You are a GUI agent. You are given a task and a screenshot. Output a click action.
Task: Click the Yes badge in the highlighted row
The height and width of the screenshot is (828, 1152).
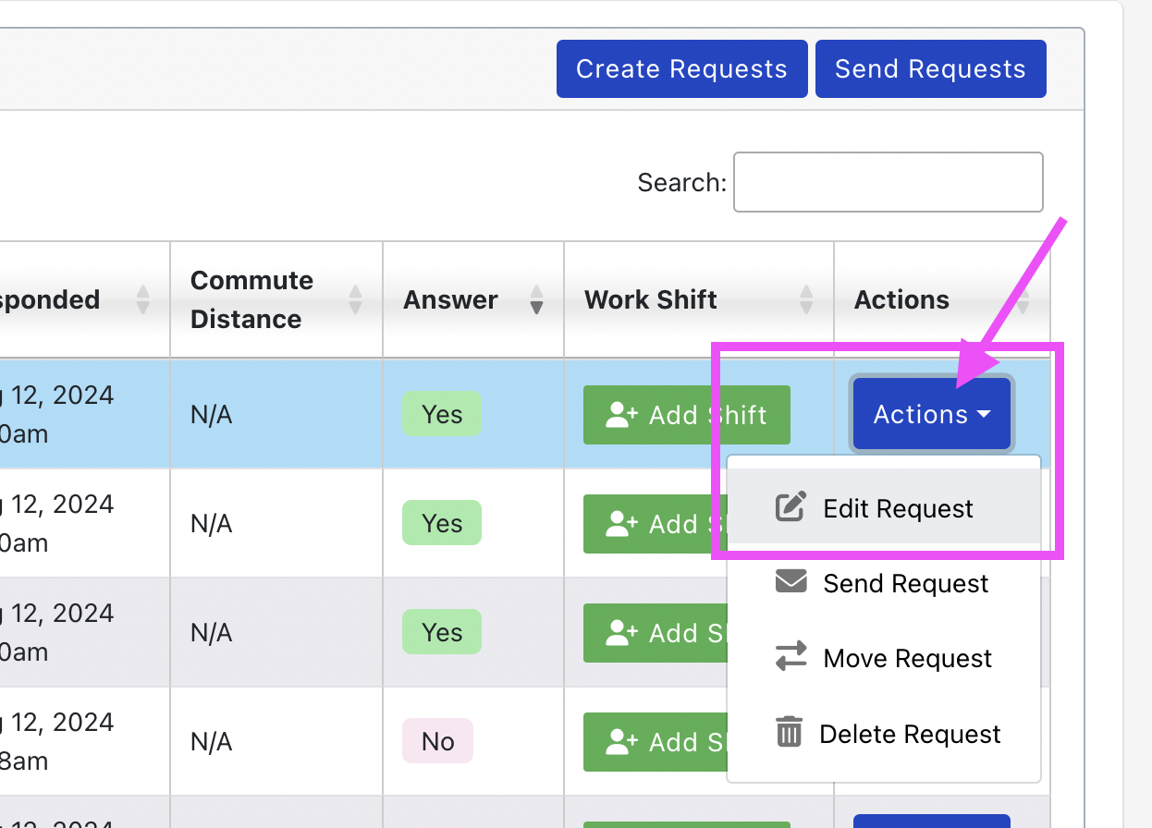pos(442,414)
